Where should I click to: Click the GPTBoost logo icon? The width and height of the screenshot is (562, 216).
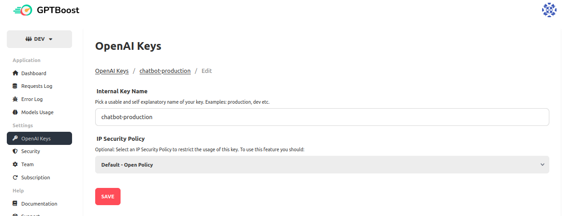tap(23, 10)
